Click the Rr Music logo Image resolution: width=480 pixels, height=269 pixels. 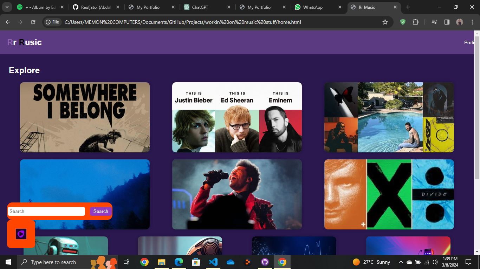click(25, 42)
